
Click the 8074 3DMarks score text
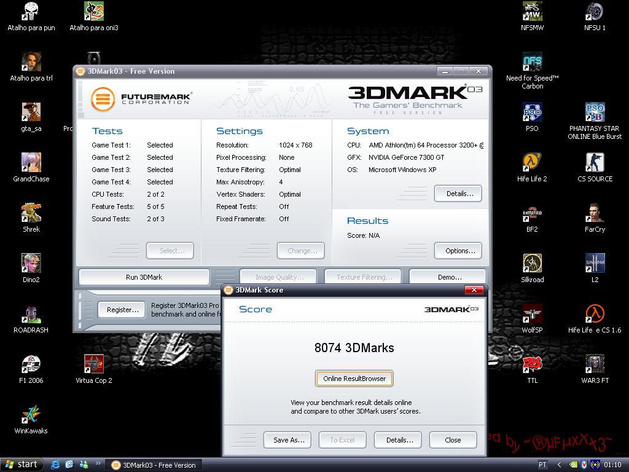pyautogui.click(x=354, y=348)
